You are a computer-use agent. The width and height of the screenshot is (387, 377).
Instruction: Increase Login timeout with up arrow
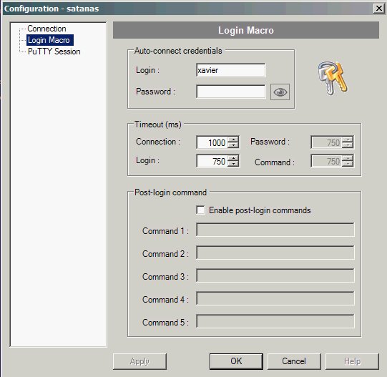tap(233, 158)
